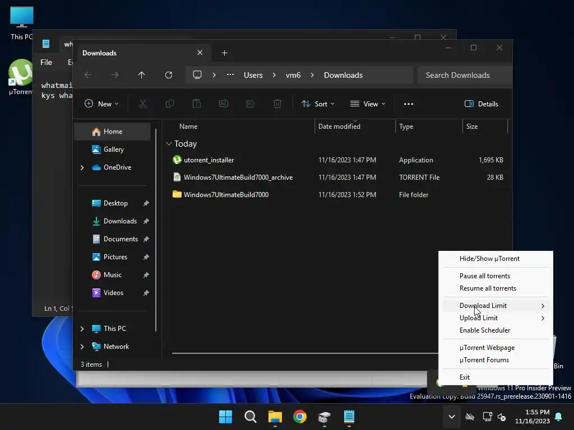
Task: Click the Windows7UltimateBuild7000 folder icon
Action: (x=177, y=194)
